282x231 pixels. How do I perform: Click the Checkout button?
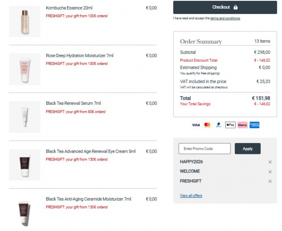[225, 7]
